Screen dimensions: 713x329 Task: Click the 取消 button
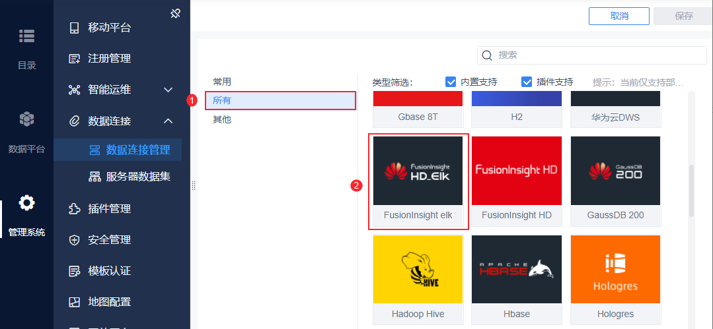tap(619, 16)
